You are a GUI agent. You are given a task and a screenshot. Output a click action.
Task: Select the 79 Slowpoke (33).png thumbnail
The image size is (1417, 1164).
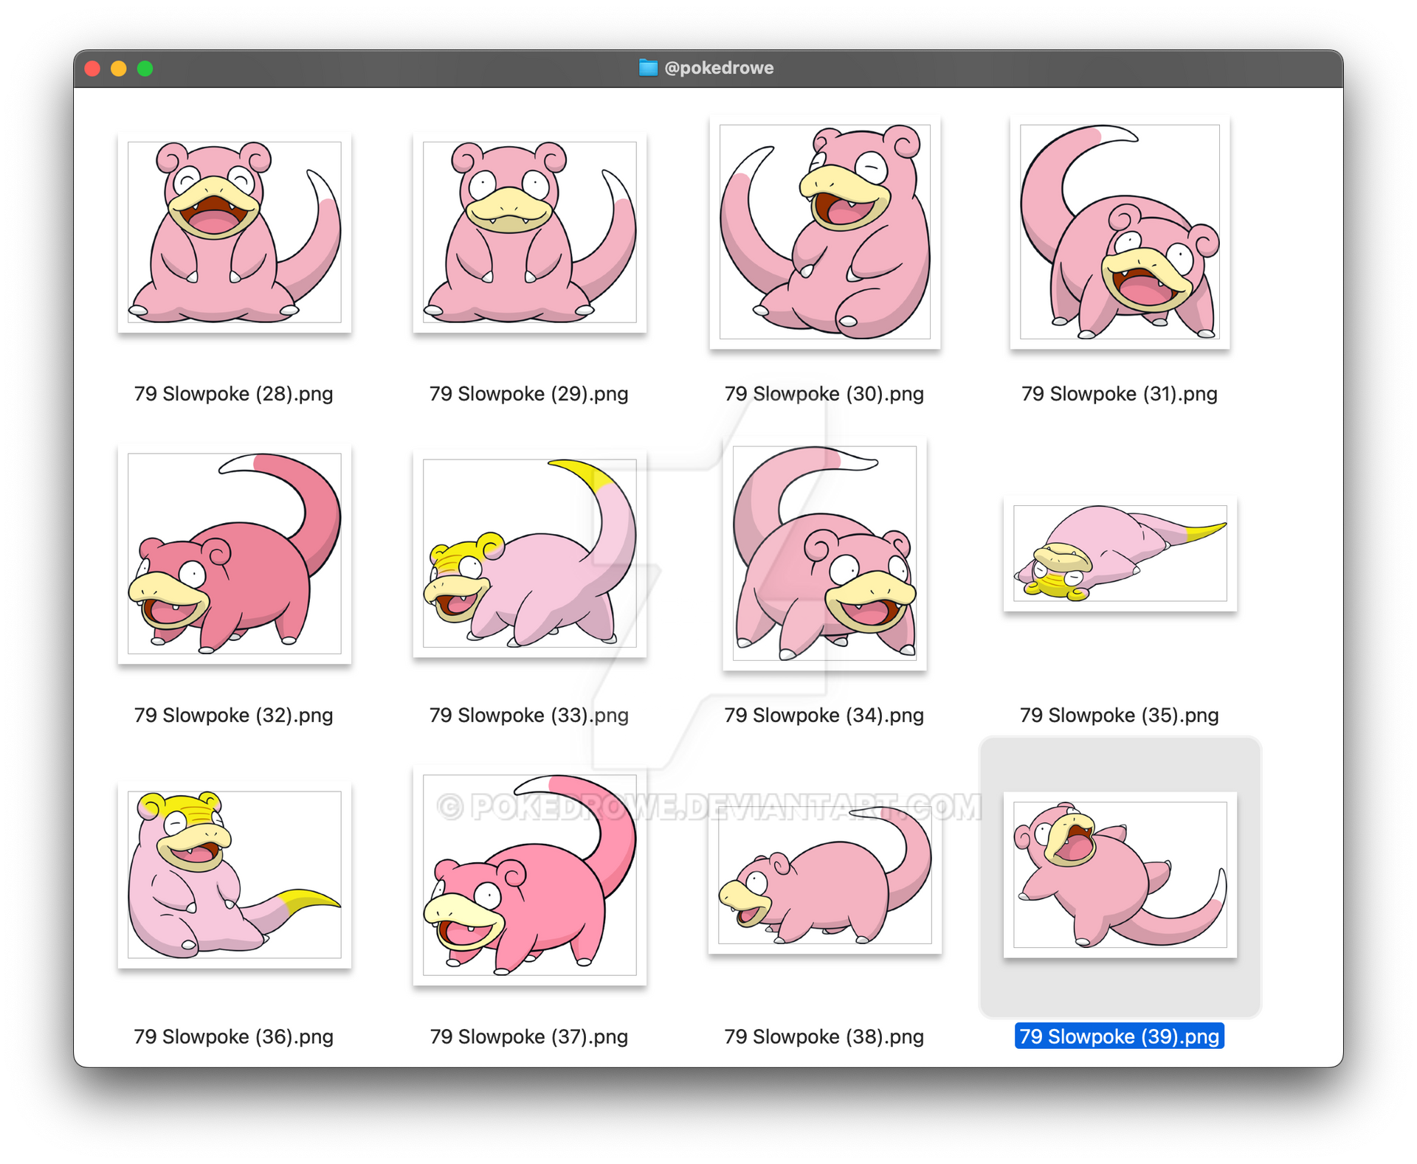point(530,553)
